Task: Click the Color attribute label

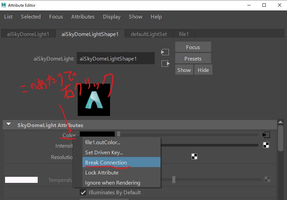Action: [x=69, y=135]
